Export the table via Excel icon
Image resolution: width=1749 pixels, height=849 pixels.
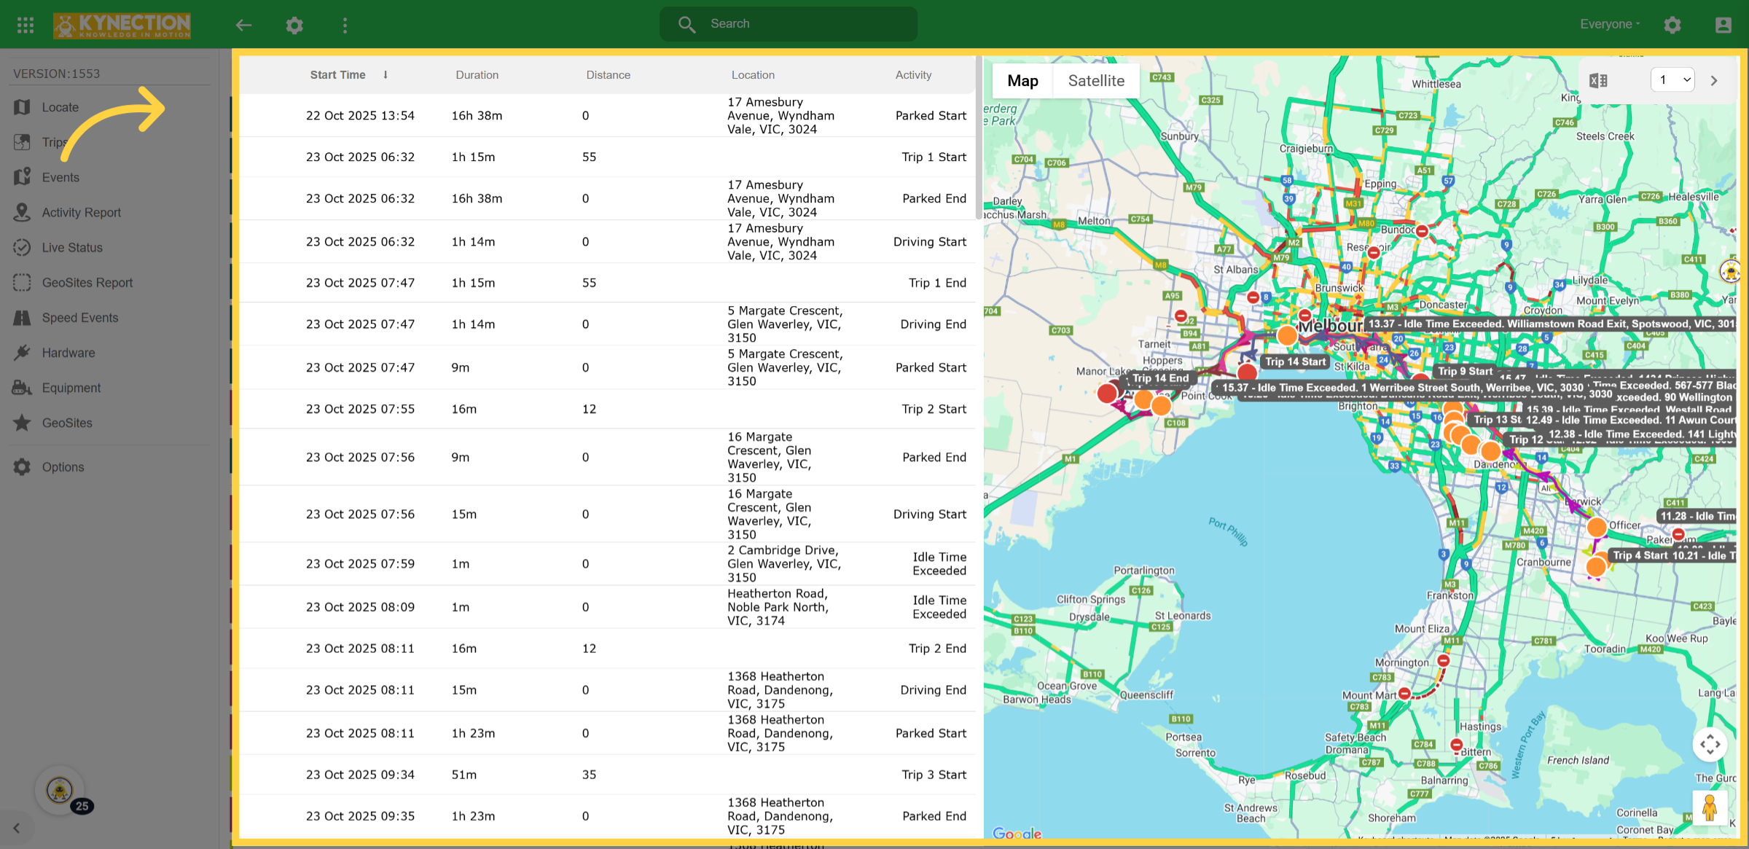[1598, 81]
